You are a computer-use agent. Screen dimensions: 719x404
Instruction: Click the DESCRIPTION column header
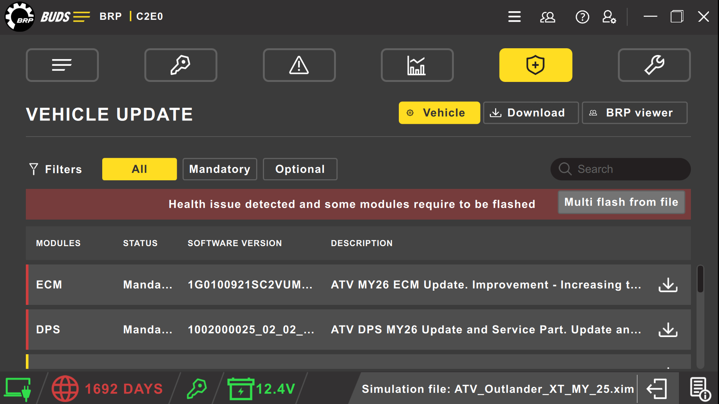point(362,243)
